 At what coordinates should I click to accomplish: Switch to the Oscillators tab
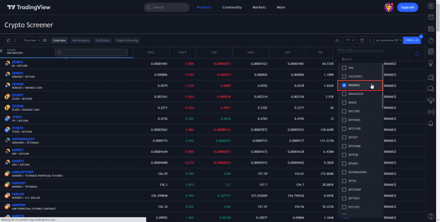[103, 40]
